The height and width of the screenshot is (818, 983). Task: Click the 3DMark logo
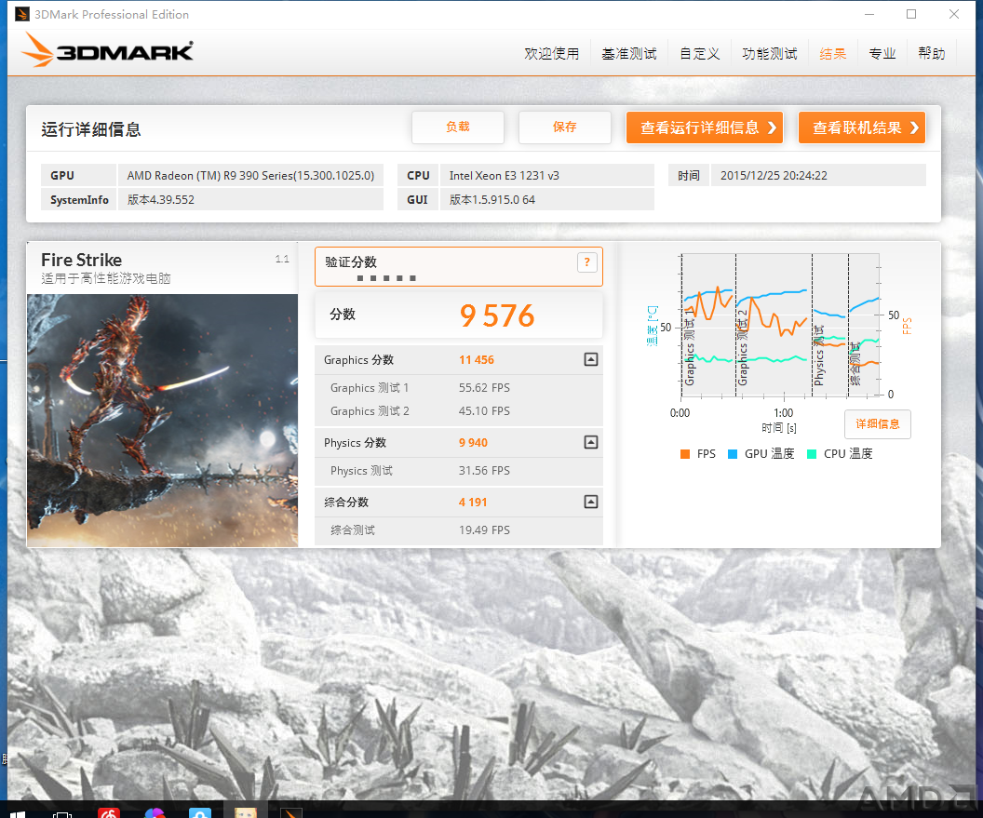click(107, 50)
